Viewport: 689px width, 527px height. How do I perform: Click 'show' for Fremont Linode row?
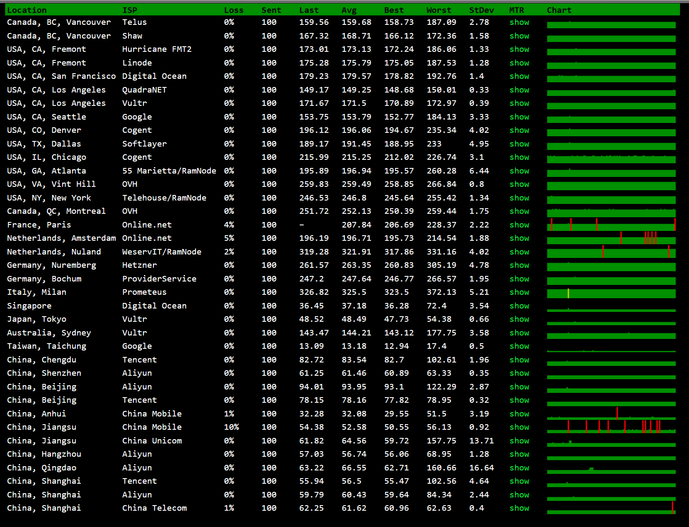click(519, 63)
